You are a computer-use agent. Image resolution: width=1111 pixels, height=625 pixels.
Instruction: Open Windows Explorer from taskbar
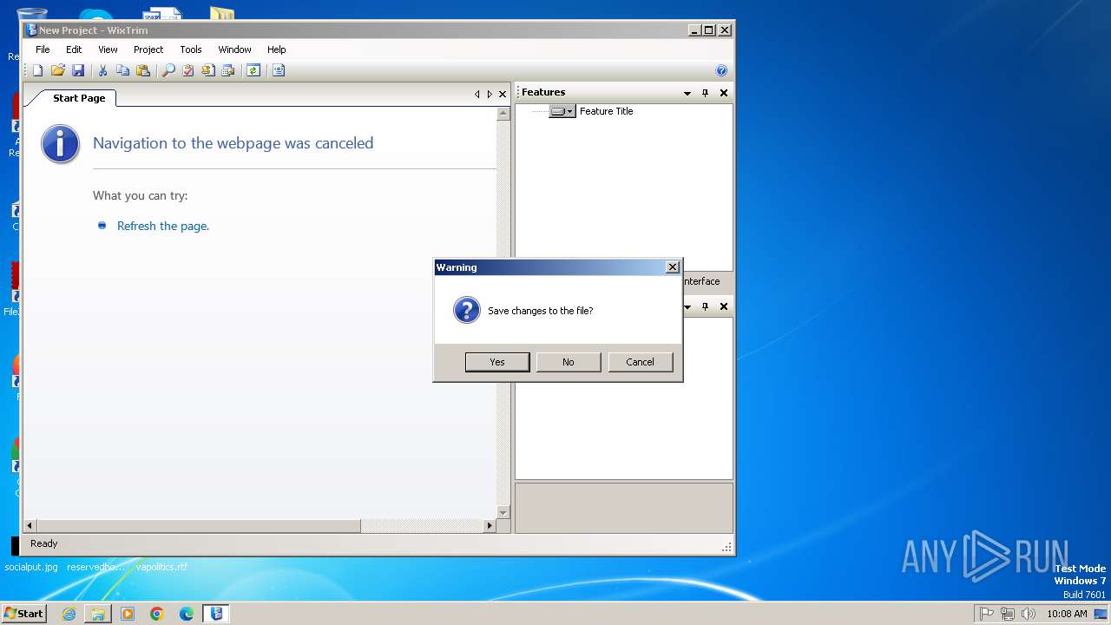click(x=98, y=614)
